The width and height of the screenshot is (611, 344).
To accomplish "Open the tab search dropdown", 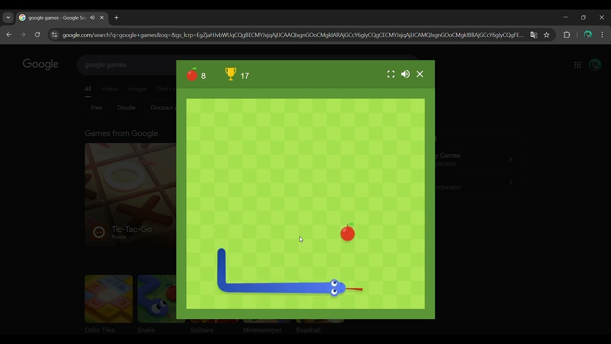I will [x=8, y=18].
